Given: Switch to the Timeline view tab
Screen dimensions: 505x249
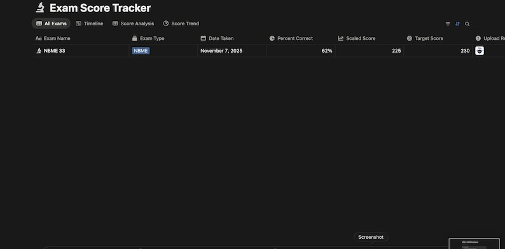Looking at the screenshot, I should [90, 24].
